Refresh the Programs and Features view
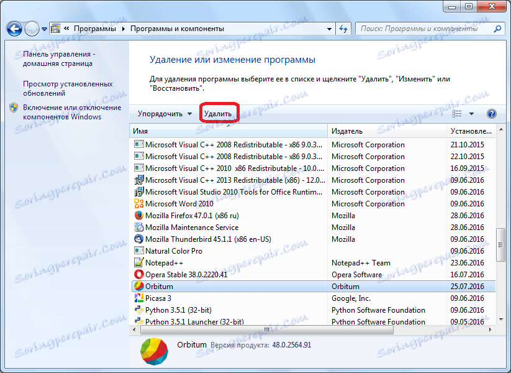The height and width of the screenshot is (373, 511). 343,29
